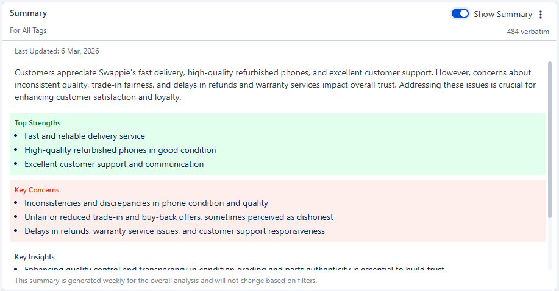Click the fast and reliable delivery bullet
This screenshot has width=559, height=291.
pyautogui.click(x=85, y=136)
